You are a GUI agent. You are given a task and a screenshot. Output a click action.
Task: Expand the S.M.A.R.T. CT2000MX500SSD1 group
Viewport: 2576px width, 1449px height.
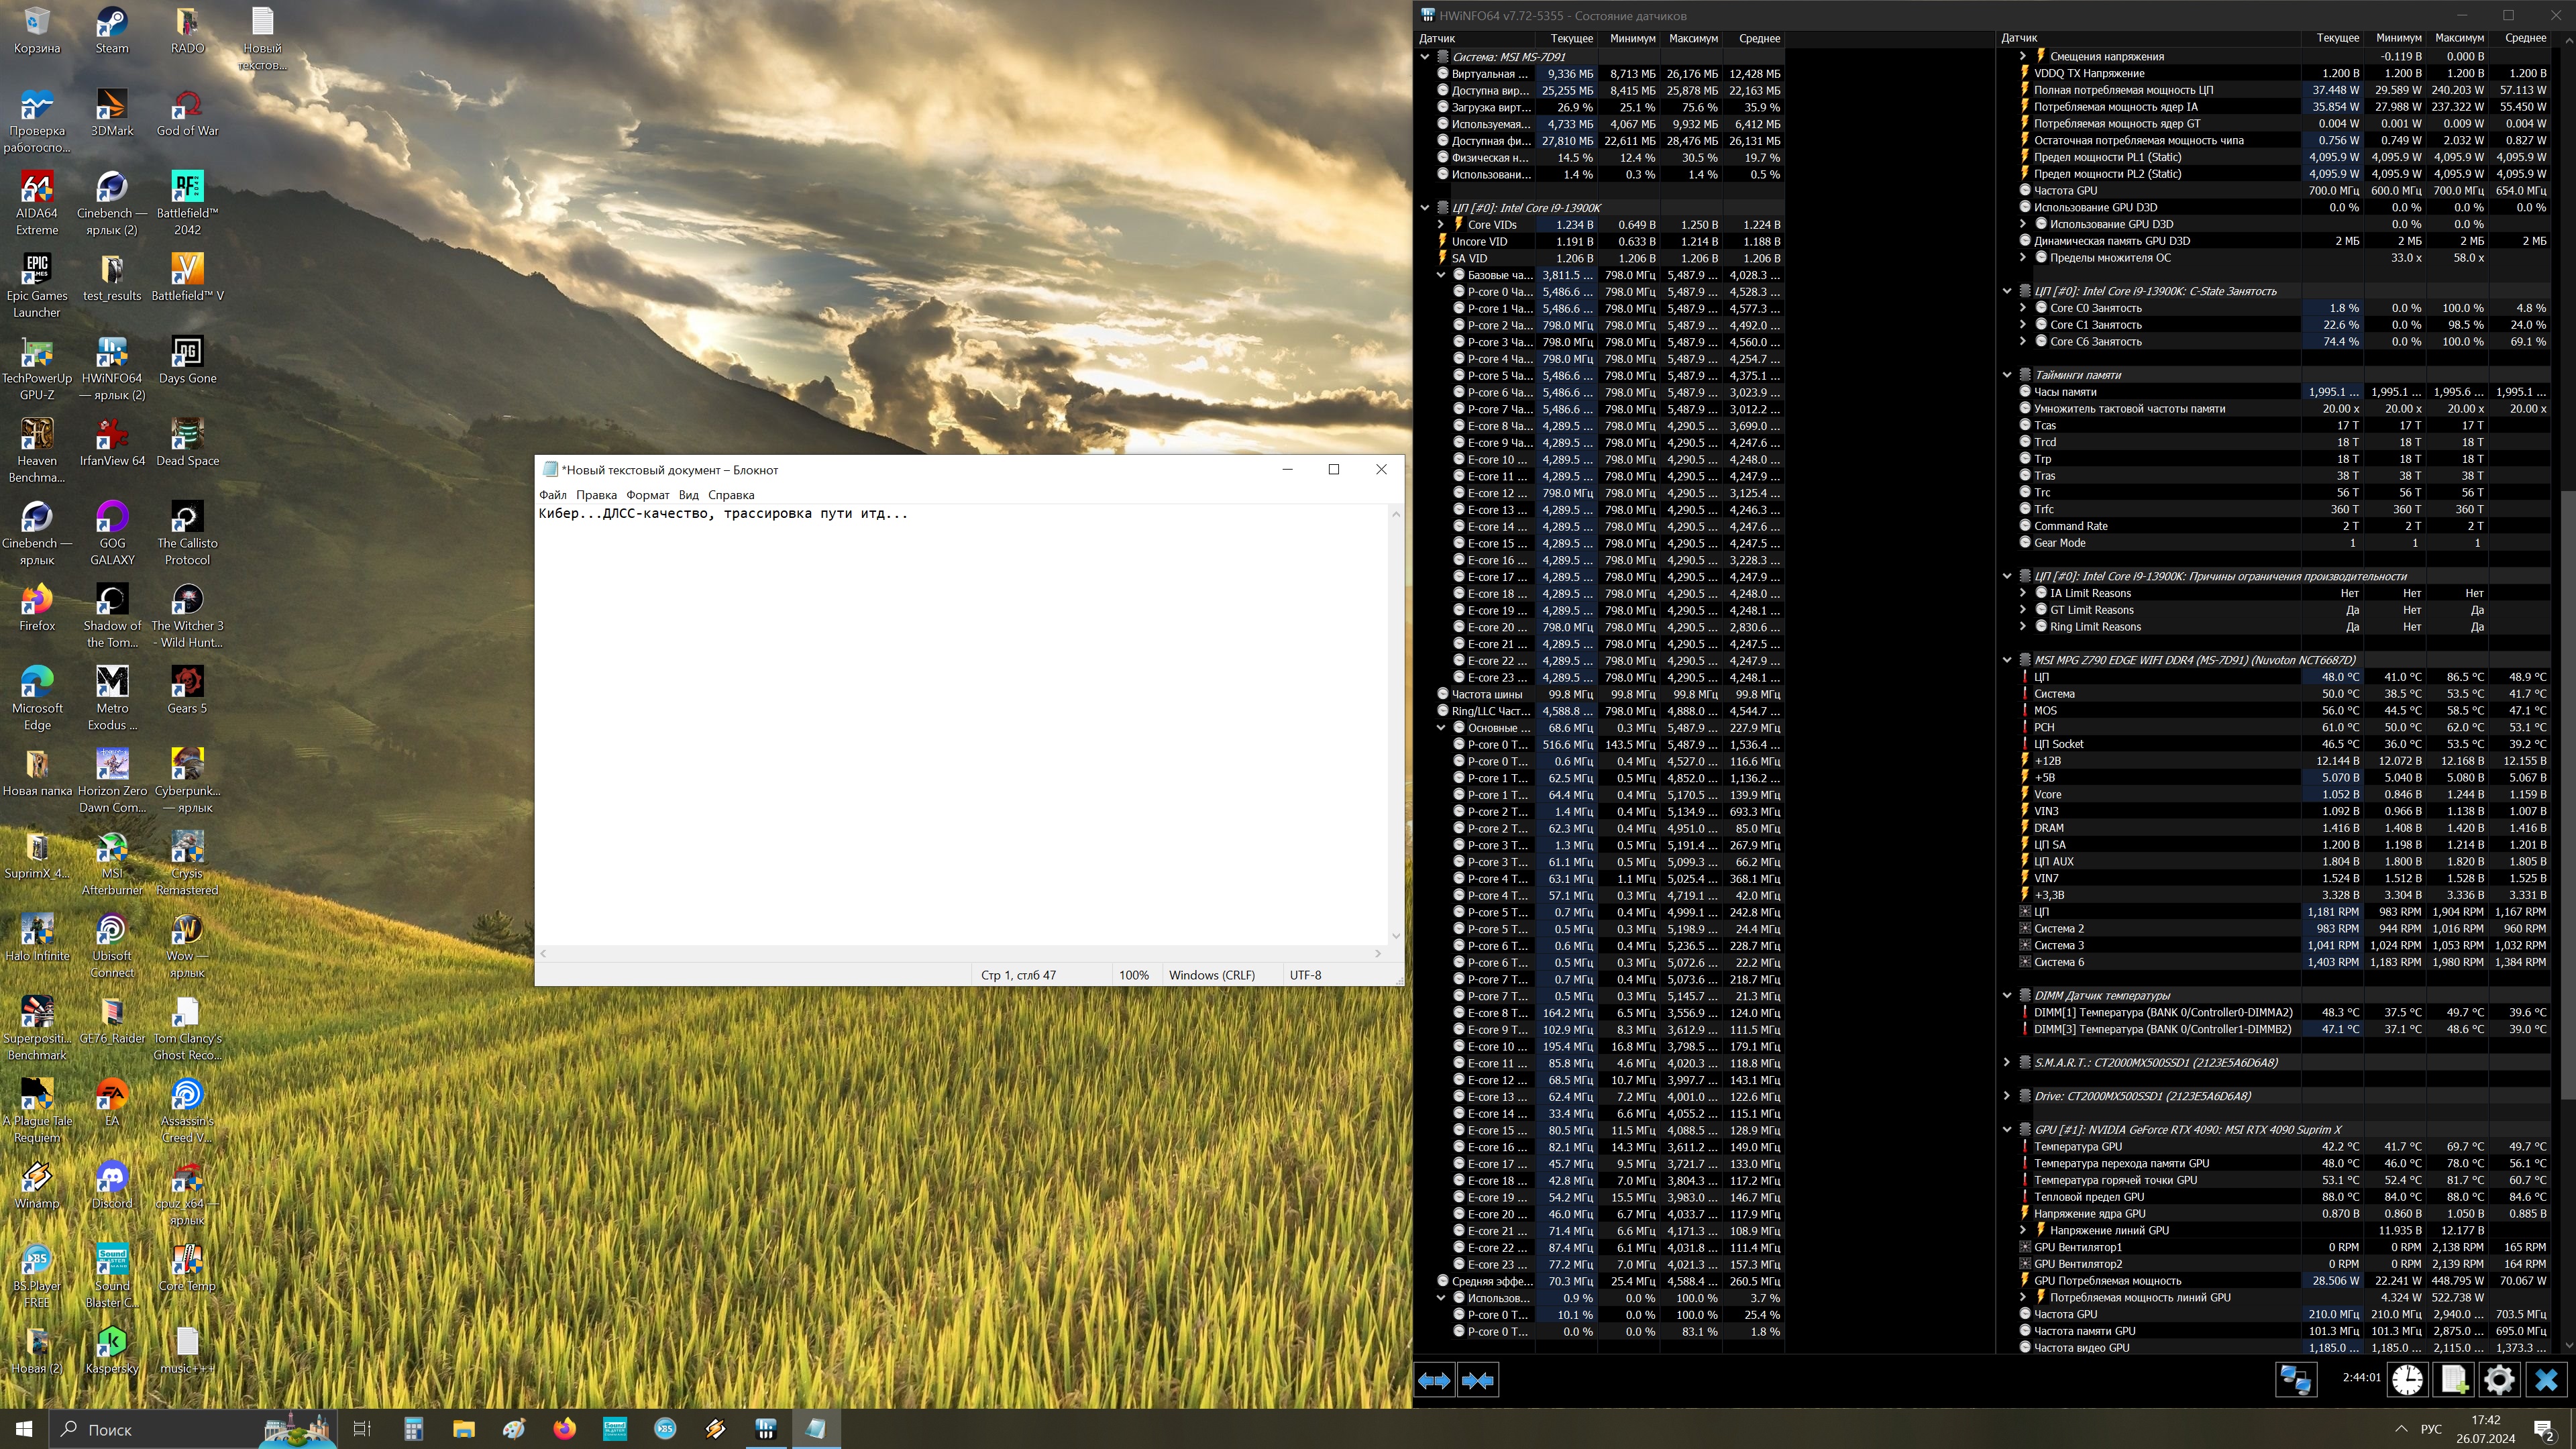tap(2006, 1063)
